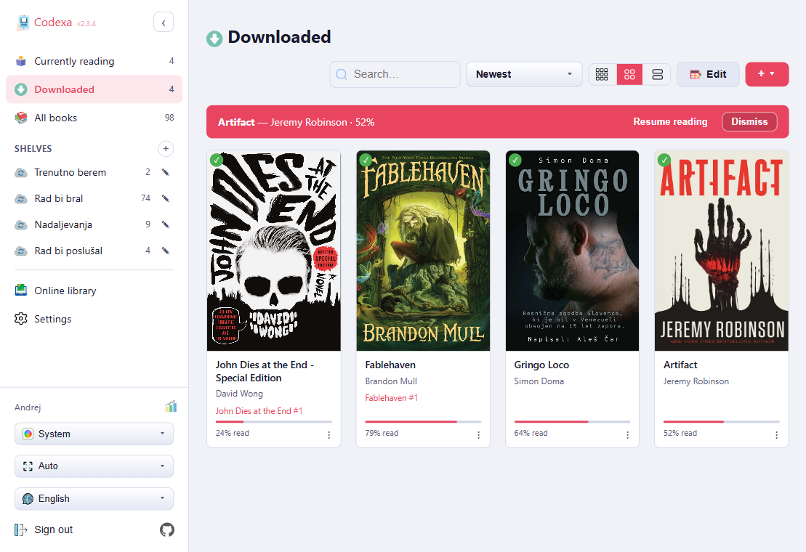
Task: Click the Online library icon
Action: click(x=20, y=291)
